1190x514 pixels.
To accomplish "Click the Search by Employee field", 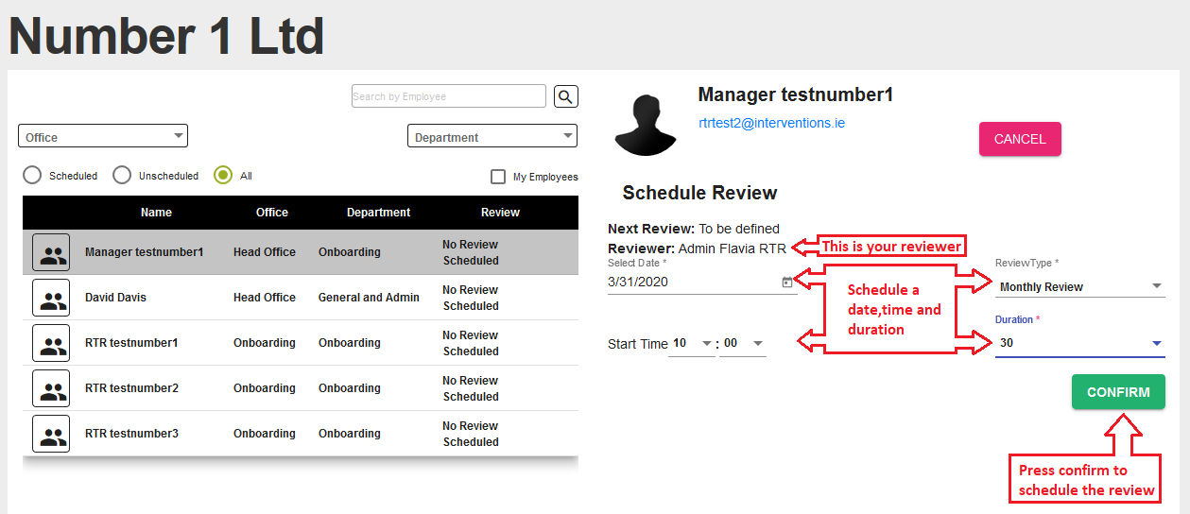I will [448, 96].
